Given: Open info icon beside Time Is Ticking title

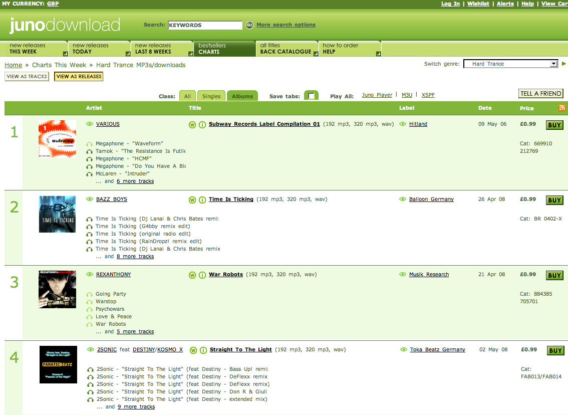Looking at the screenshot, I should (202, 200).
